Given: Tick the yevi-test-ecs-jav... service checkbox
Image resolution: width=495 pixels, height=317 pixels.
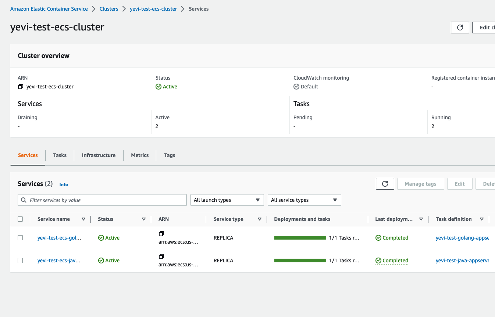Looking at the screenshot, I should click(20, 260).
